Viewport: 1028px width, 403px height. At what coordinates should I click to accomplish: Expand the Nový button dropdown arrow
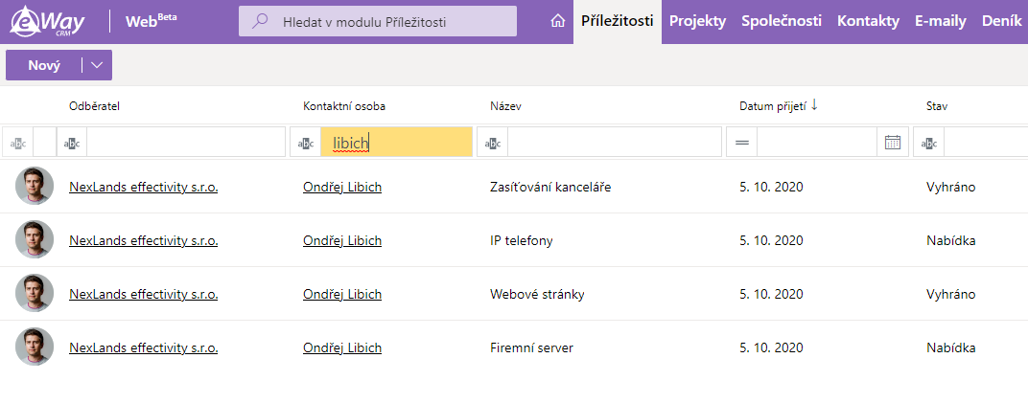(97, 65)
